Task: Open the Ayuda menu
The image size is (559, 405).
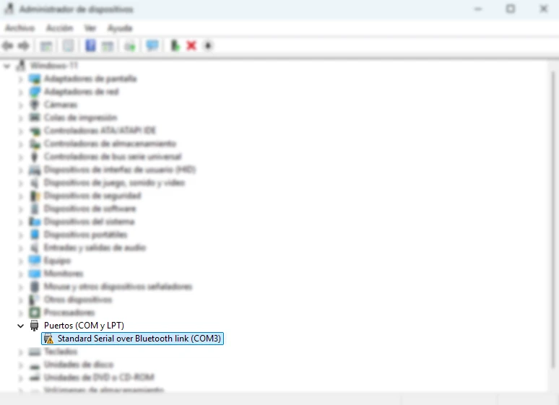Action: (119, 27)
